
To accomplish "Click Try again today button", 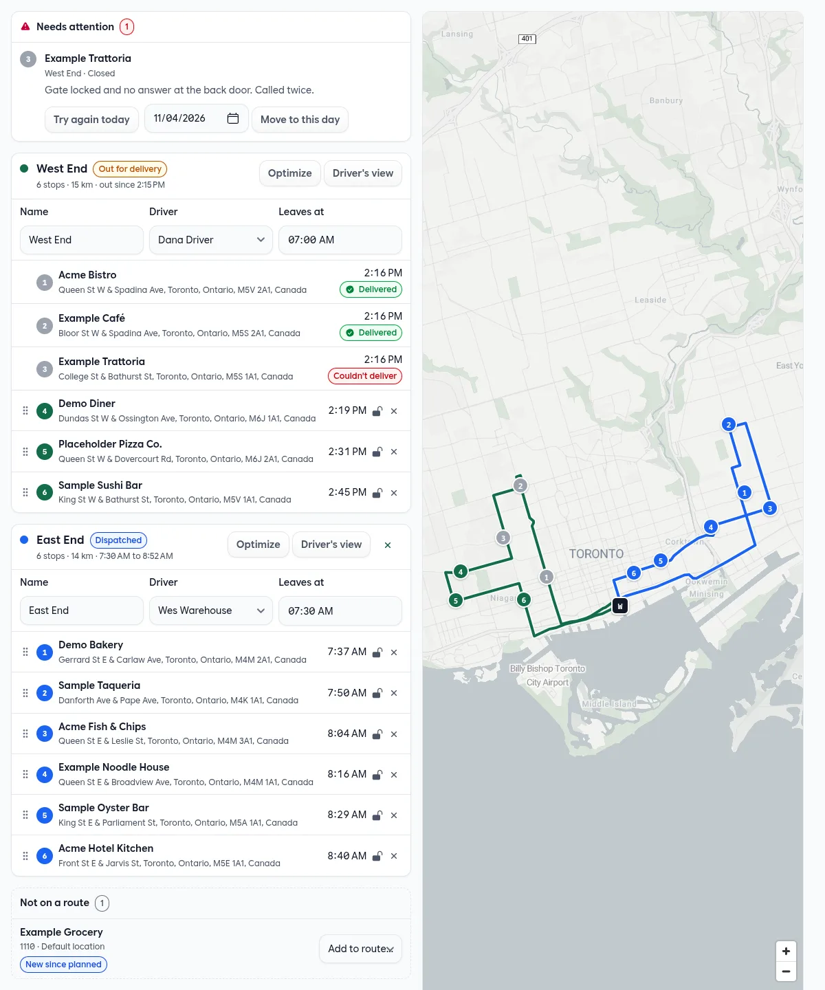I will pyautogui.click(x=91, y=120).
